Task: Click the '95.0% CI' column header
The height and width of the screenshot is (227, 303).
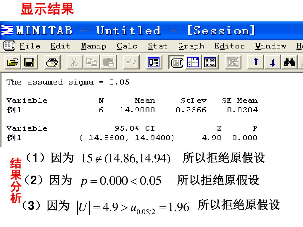Action: [135, 128]
